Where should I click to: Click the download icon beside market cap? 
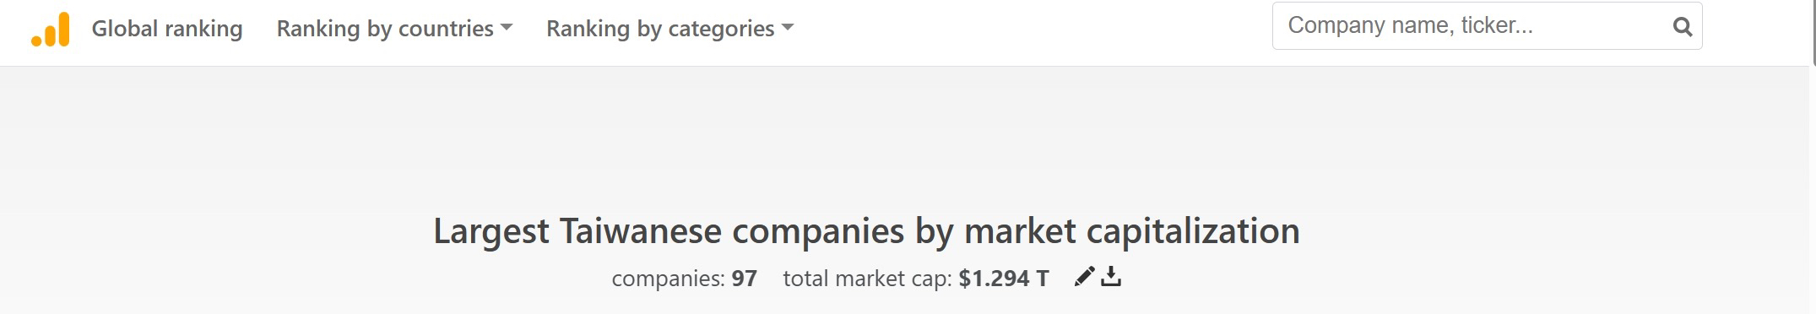point(1111,277)
